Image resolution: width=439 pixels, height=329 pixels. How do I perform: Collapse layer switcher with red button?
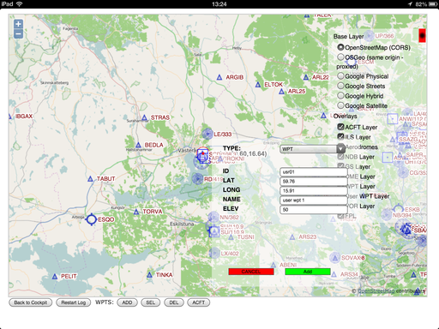[422, 36]
